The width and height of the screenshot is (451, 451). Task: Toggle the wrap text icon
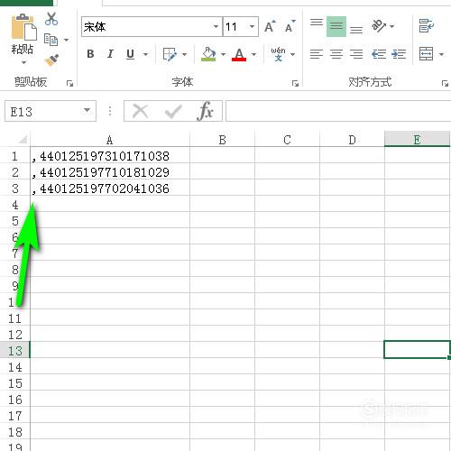(x=427, y=26)
